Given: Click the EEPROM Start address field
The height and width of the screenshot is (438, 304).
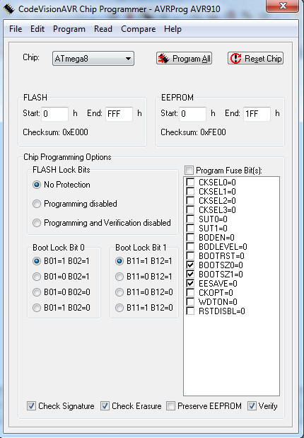Looking at the screenshot, I should (192, 114).
